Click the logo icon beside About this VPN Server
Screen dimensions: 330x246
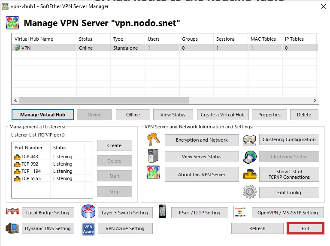[x=153, y=172]
